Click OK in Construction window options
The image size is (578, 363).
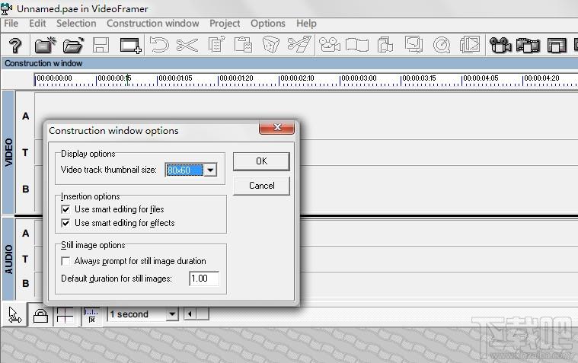[x=261, y=161]
